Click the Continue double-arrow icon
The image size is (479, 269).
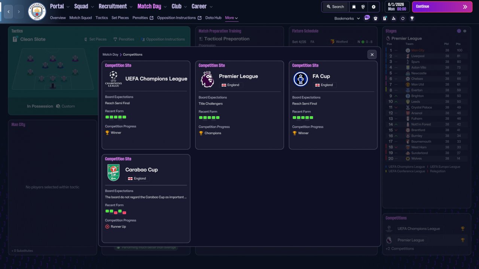[x=465, y=7]
